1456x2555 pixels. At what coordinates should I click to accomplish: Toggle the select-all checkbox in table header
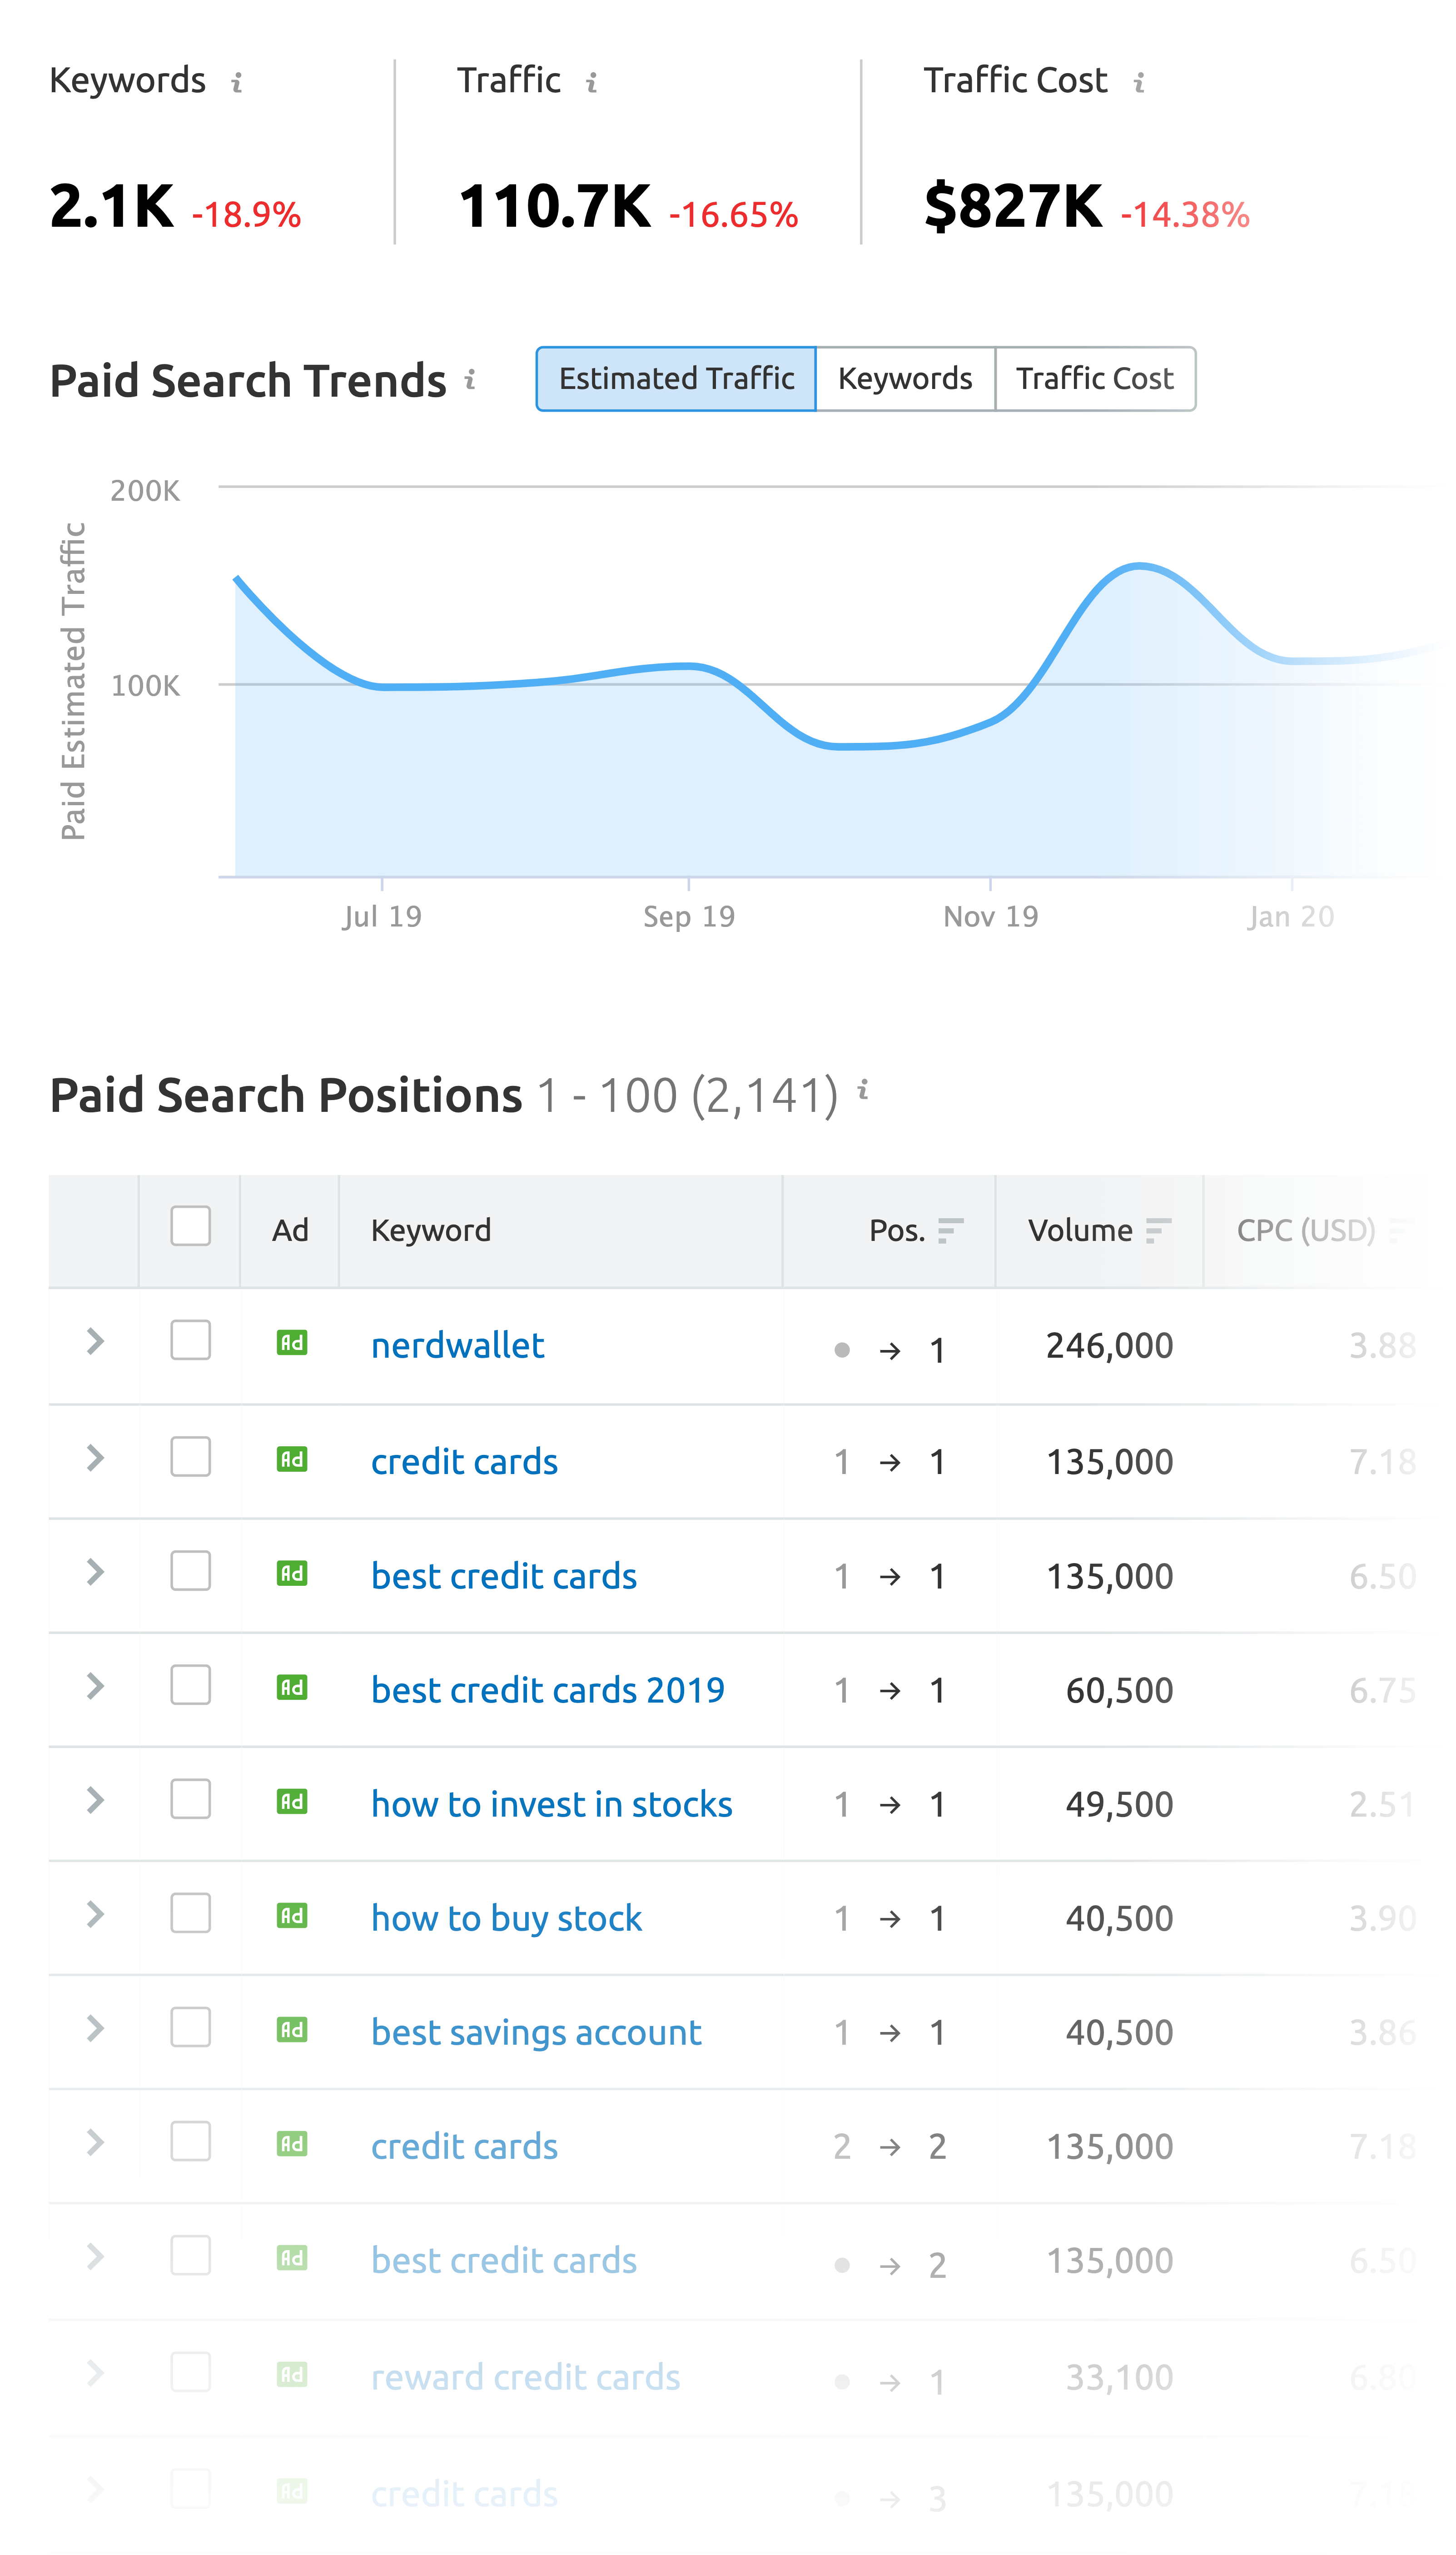[190, 1226]
